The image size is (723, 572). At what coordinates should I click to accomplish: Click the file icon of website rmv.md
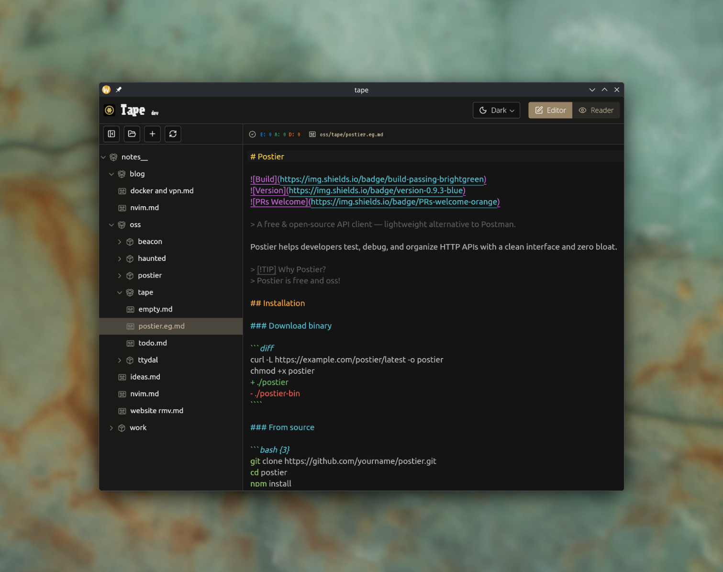pos(122,411)
